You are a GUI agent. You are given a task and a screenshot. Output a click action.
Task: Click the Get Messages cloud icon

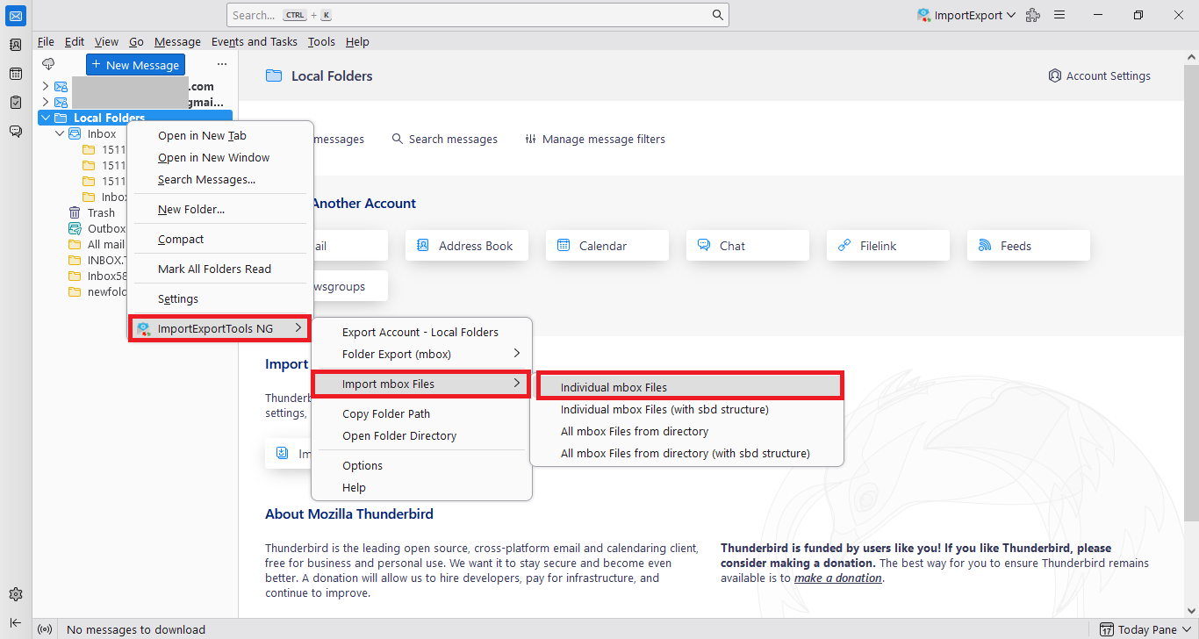click(x=48, y=64)
